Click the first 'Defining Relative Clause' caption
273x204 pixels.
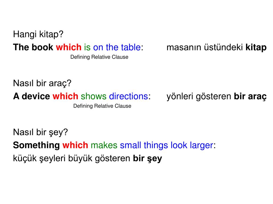click(x=99, y=57)
